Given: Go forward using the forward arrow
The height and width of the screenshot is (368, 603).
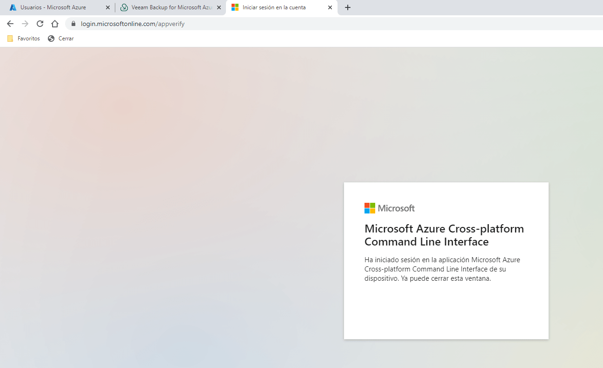Looking at the screenshot, I should click(25, 24).
